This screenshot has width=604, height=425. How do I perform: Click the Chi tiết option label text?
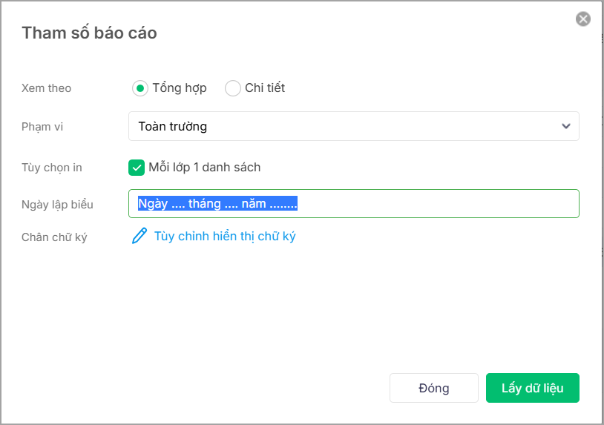click(x=265, y=88)
